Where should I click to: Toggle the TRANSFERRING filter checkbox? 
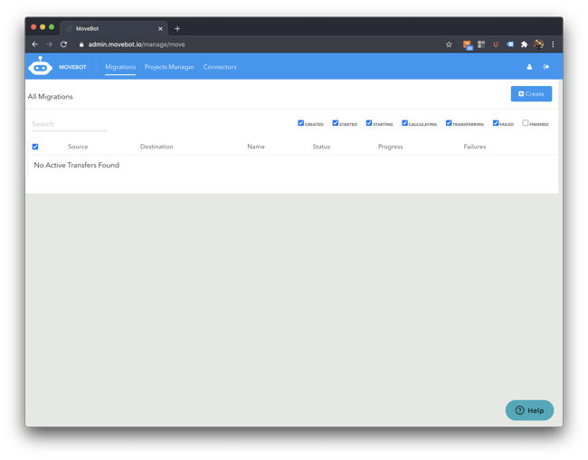449,123
